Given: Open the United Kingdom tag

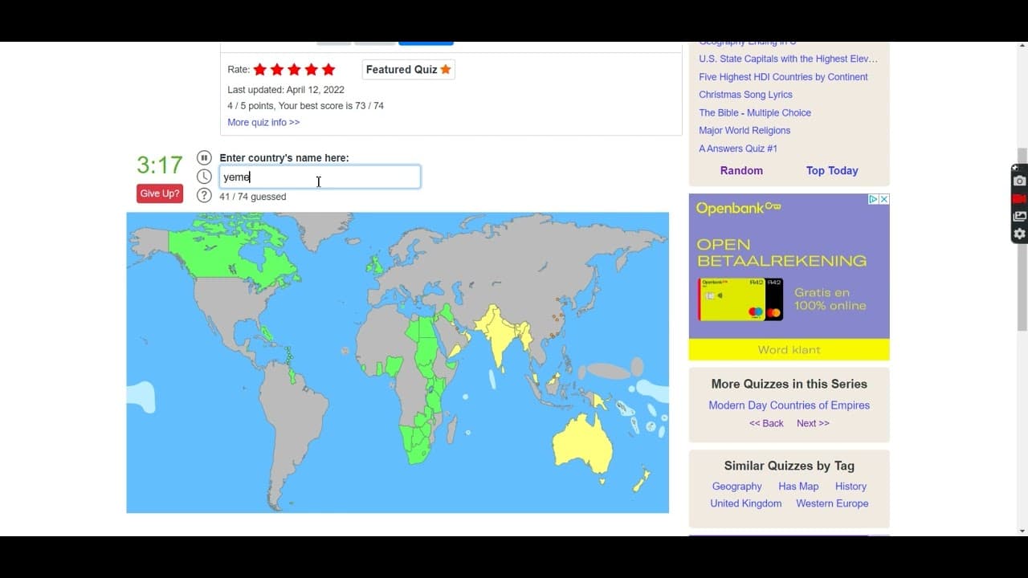Looking at the screenshot, I should click(x=745, y=503).
